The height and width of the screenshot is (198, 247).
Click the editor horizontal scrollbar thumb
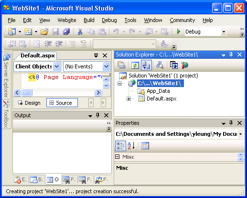[x=27, y=92]
